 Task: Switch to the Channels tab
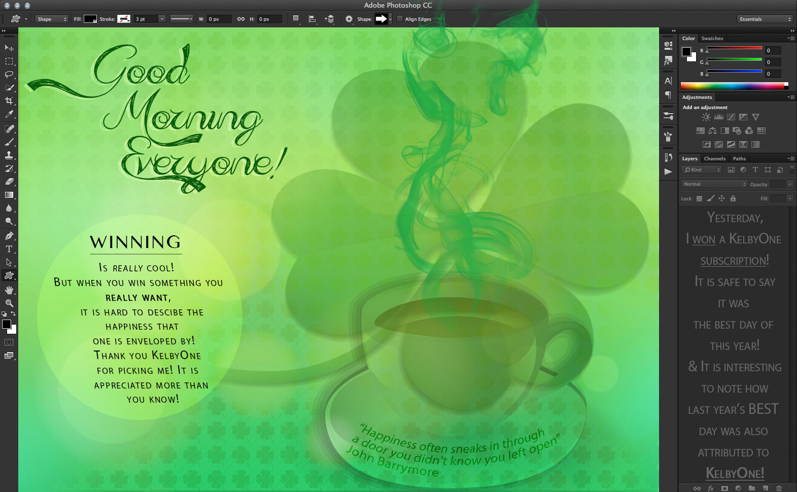coord(715,159)
